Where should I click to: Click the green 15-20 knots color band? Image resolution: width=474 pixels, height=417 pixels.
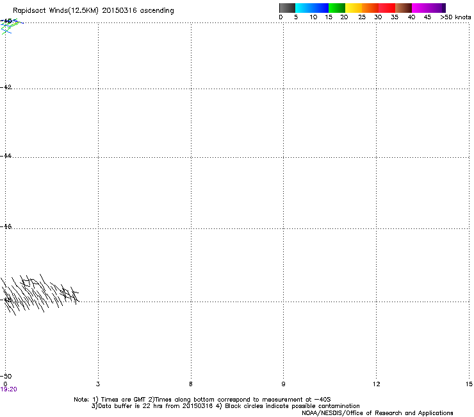[x=337, y=8]
